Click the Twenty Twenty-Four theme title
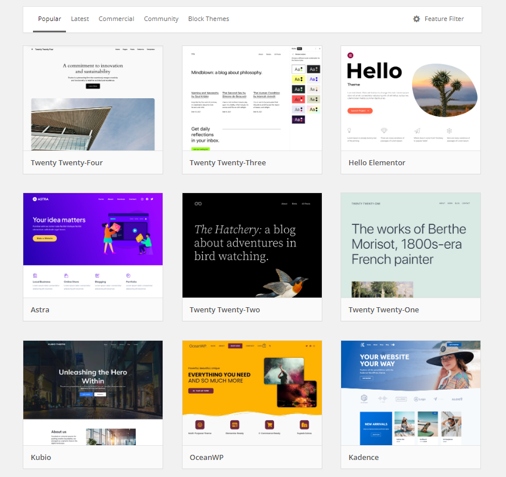This screenshot has width=506, height=477. coord(67,163)
